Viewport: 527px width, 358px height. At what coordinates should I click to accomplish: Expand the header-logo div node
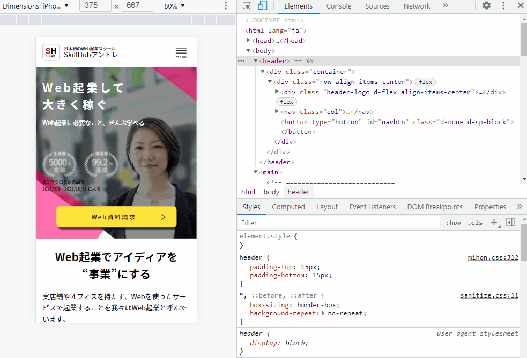(x=277, y=92)
